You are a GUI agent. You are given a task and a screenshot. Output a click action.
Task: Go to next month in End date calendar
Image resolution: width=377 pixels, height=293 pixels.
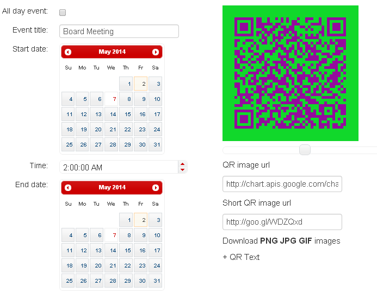(156, 188)
